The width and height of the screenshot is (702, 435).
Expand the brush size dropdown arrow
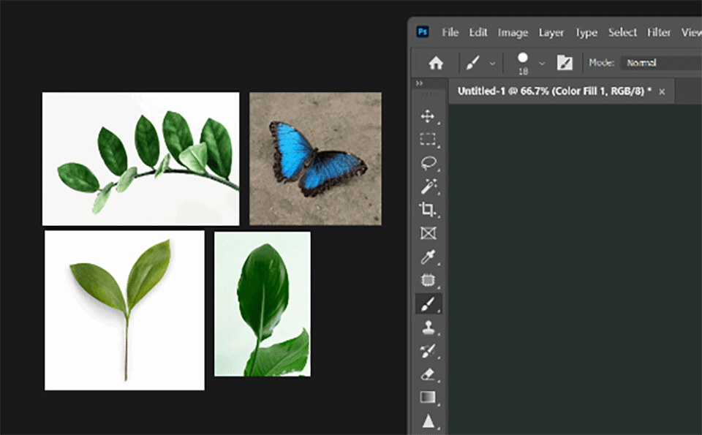point(542,64)
